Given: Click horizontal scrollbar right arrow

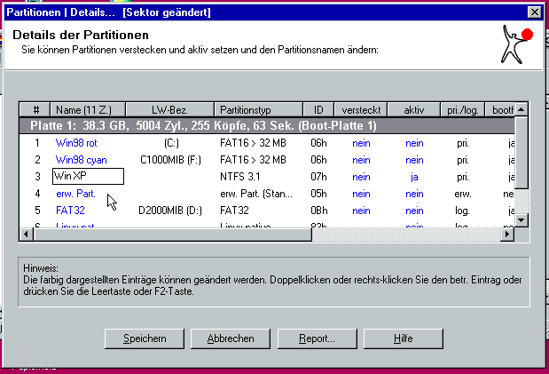Looking at the screenshot, I should pos(507,234).
